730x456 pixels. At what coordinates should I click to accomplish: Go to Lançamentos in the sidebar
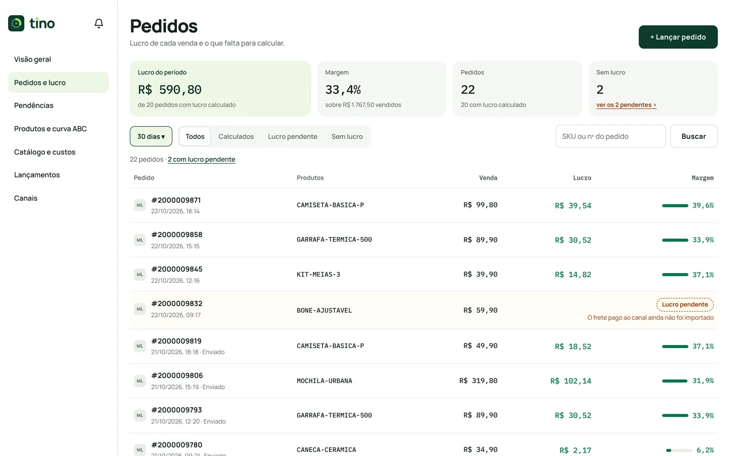(x=58, y=175)
